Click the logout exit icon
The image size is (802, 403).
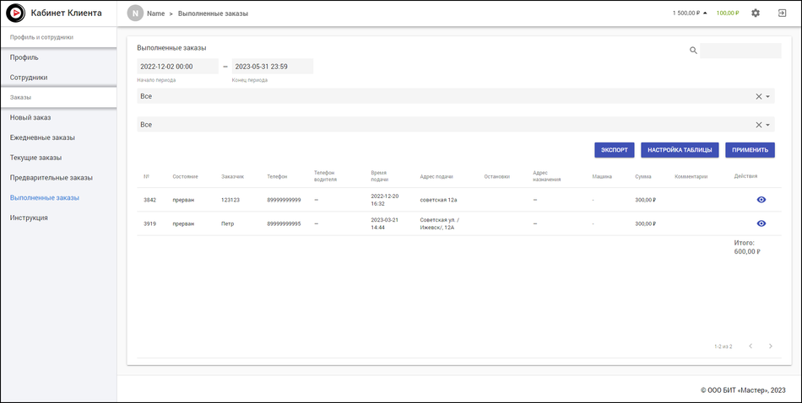coord(782,13)
